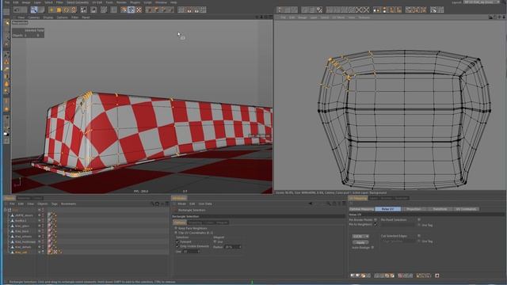
Task: Toggle Clip UV Coordinates checkbox
Action: (176, 233)
